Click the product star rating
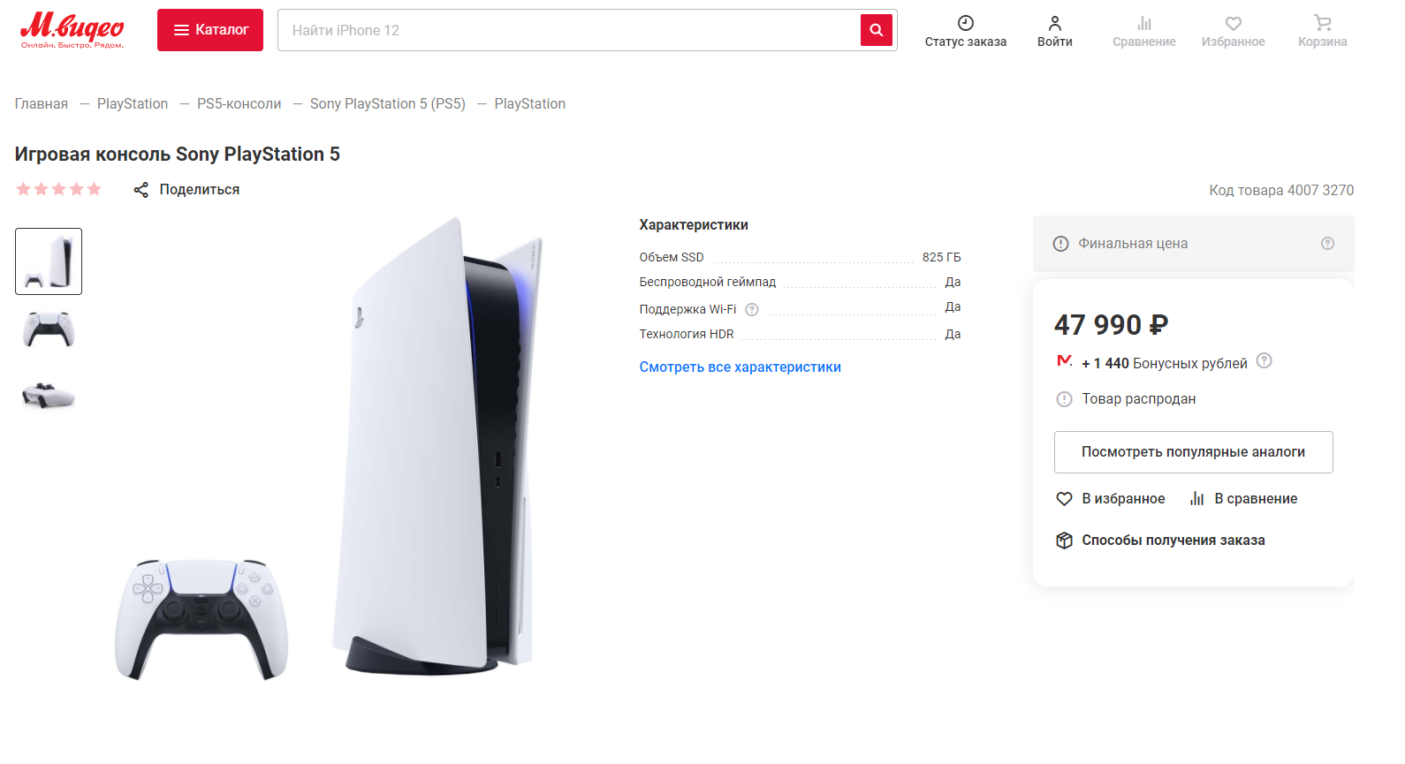This screenshot has width=1405, height=764. tap(59, 189)
